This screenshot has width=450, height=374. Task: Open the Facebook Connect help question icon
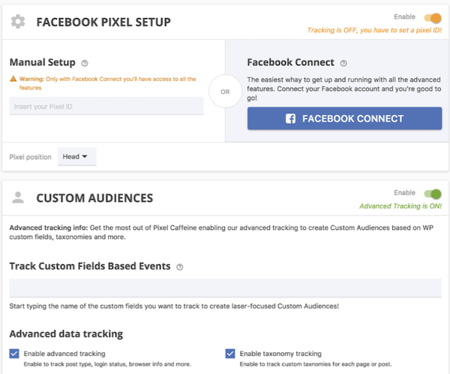(x=343, y=63)
